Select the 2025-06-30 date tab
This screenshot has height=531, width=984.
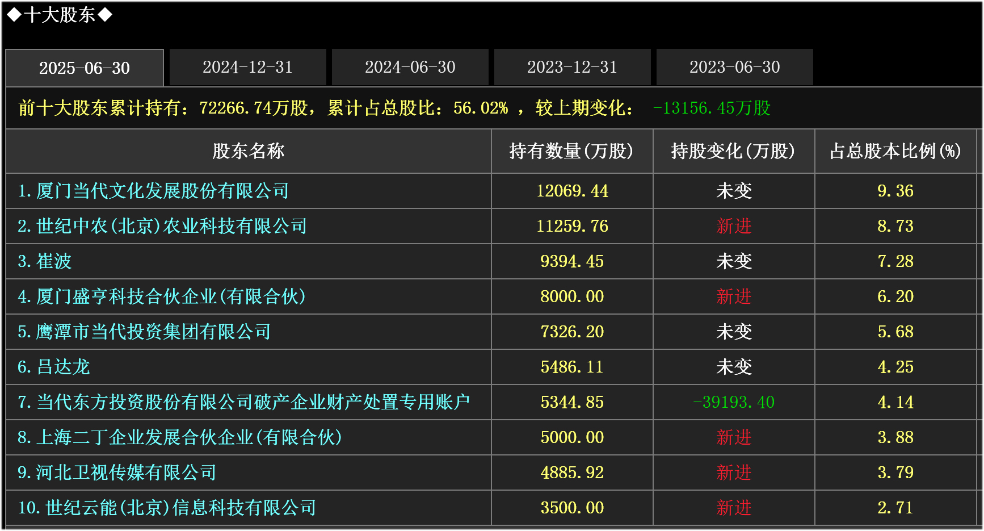coord(85,68)
